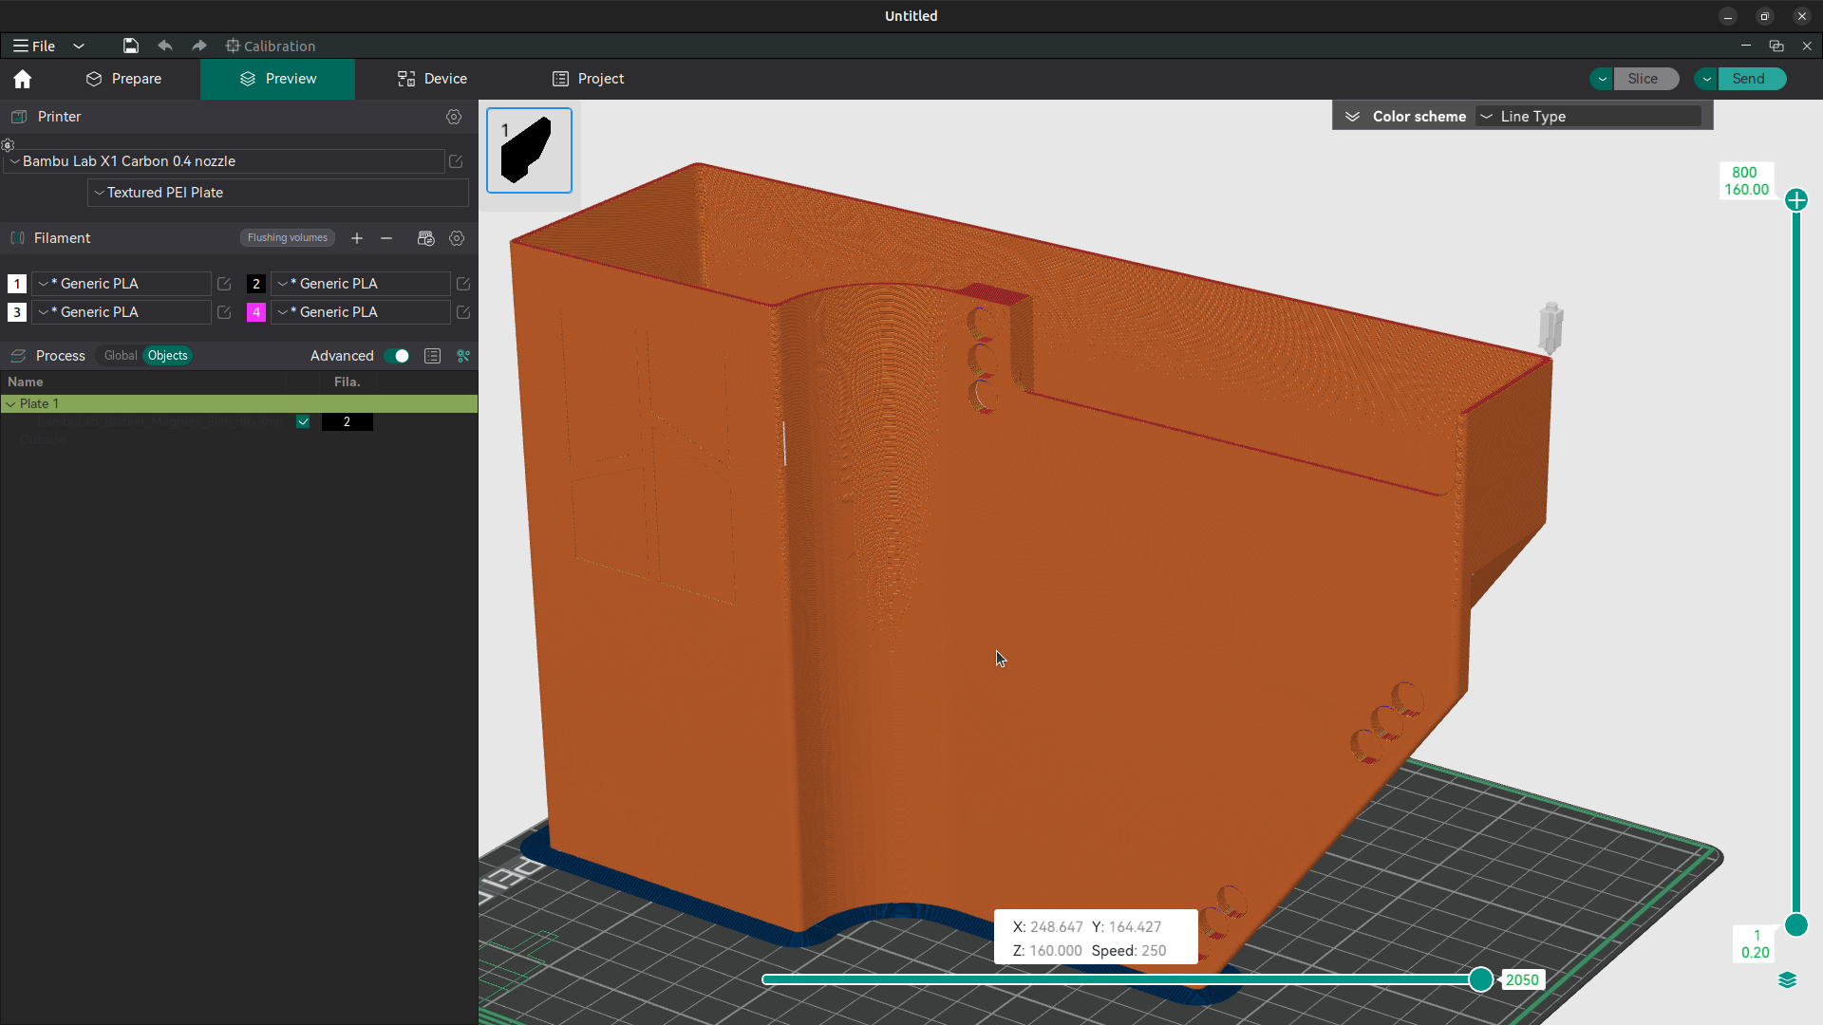Click the home icon
The image size is (1823, 1025).
pyautogui.click(x=23, y=79)
